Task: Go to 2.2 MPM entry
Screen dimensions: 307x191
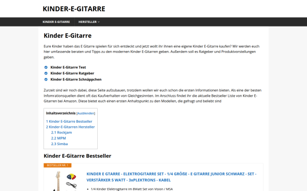Action: click(x=58, y=138)
